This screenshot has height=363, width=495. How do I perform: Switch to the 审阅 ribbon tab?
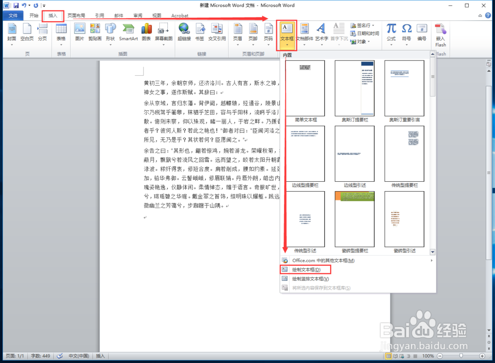click(x=138, y=15)
